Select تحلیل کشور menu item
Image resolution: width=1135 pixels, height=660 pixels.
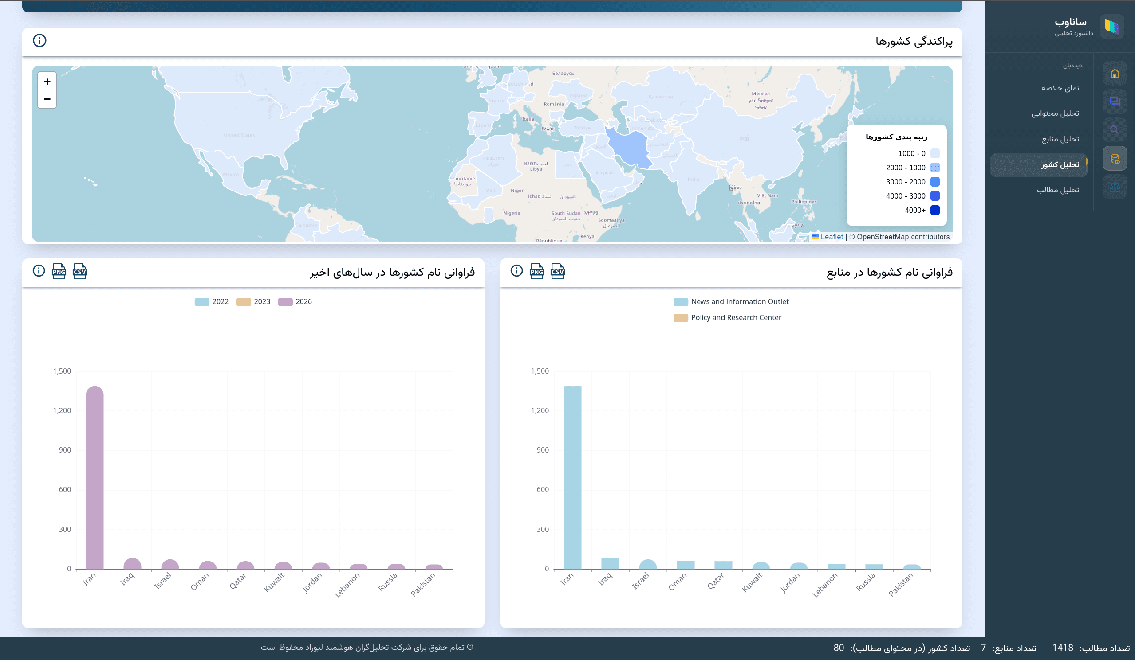(1039, 164)
